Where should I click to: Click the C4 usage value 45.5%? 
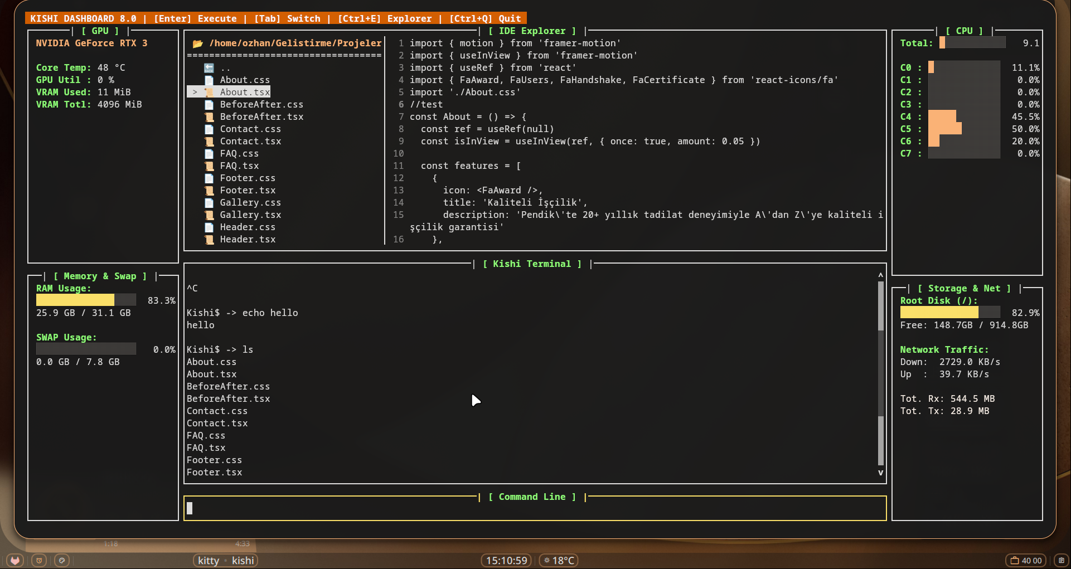pos(1025,117)
